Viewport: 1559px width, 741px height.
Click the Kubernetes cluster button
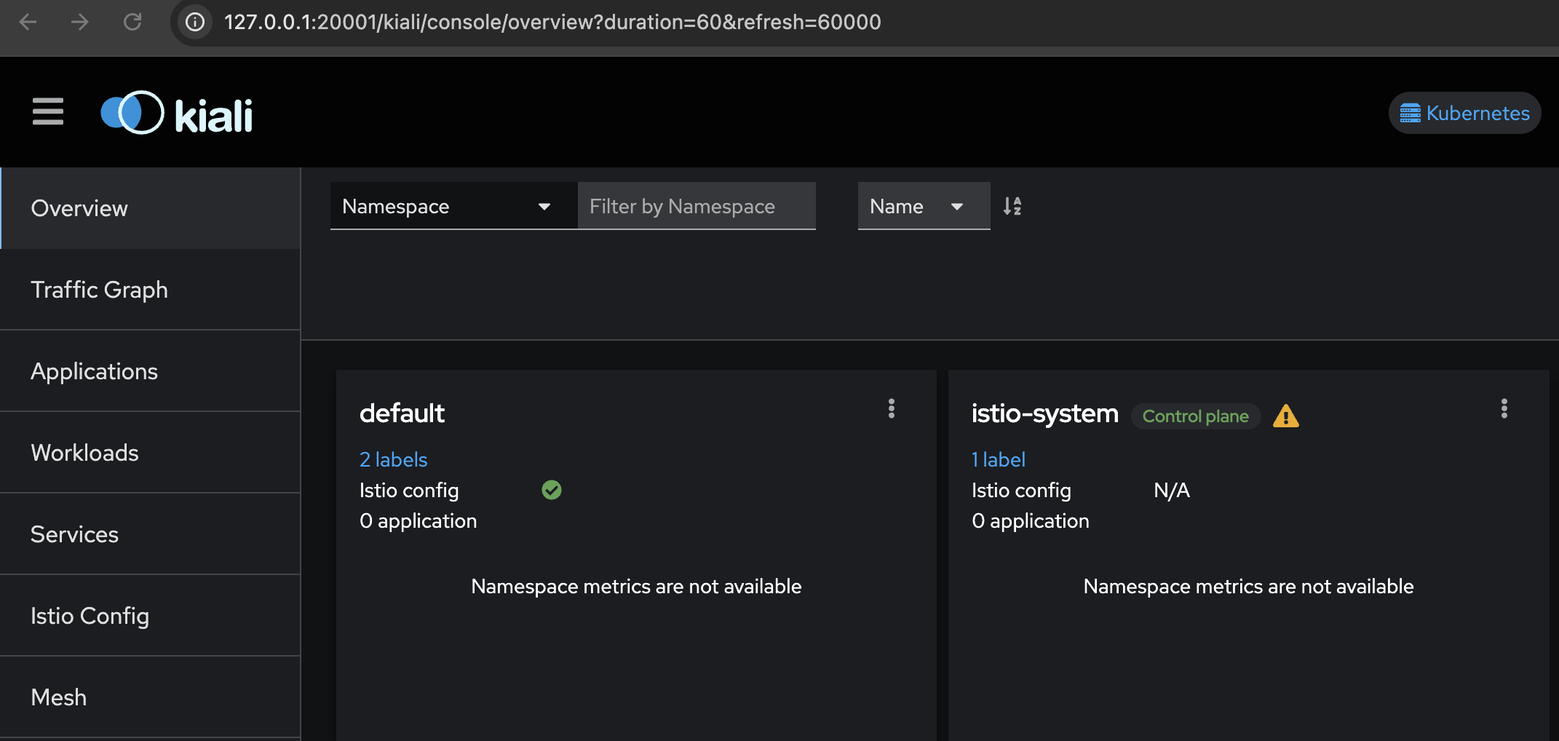tap(1464, 114)
